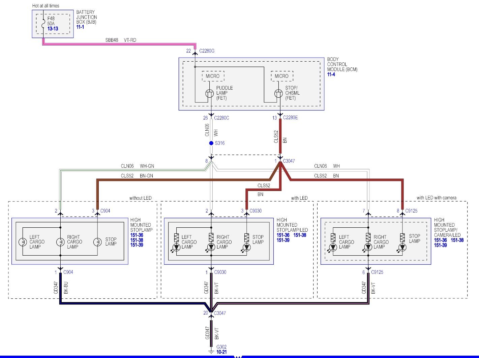Open the 11-4 Body Control Module reference

[331, 74]
